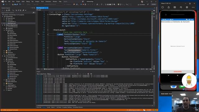The width and height of the screenshot is (199, 112).
Task: Click the status bar notifications checkmark icon
Action: point(155,110)
